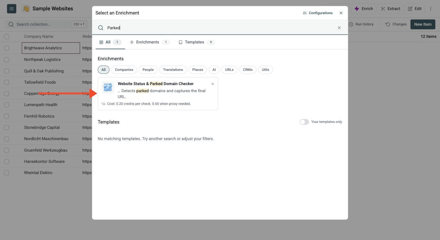
Task: Filter enrichments by AI
Action: (214, 70)
